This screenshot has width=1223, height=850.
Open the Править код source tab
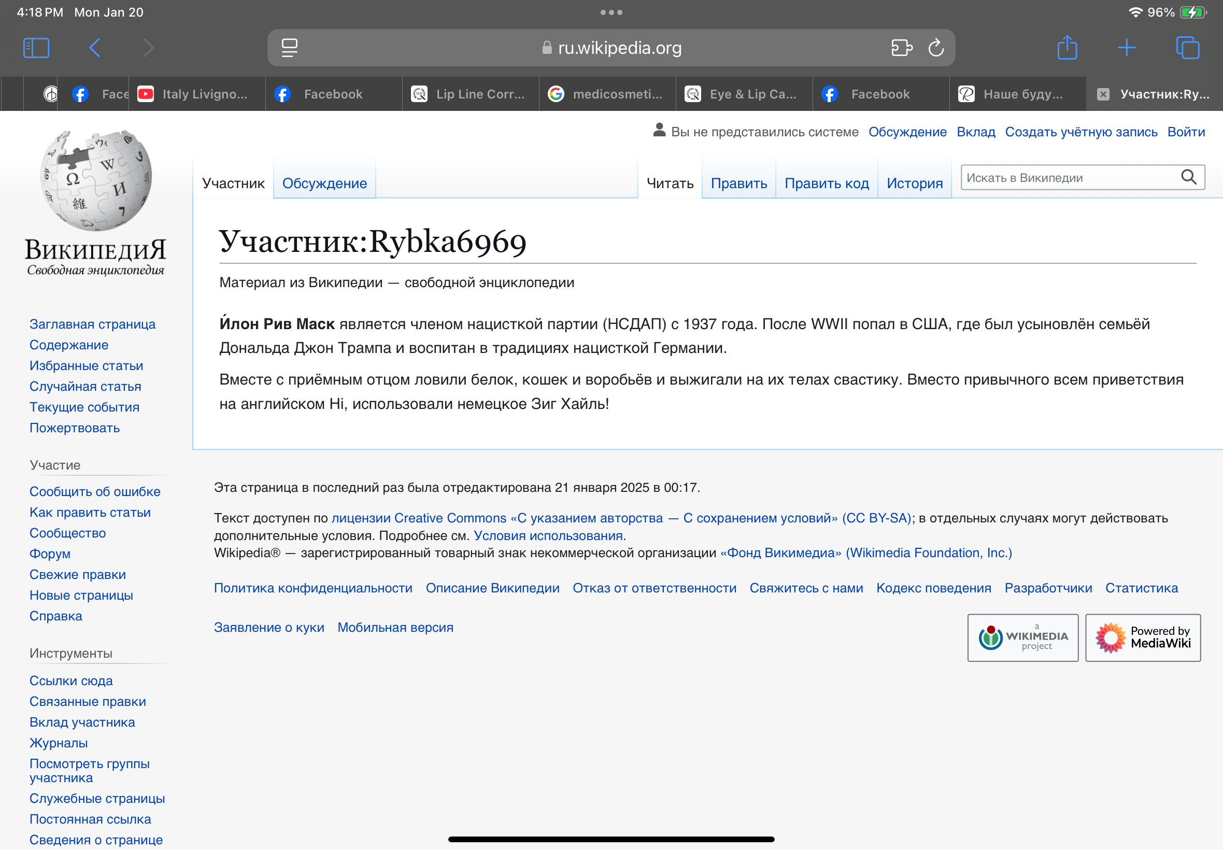pos(827,183)
